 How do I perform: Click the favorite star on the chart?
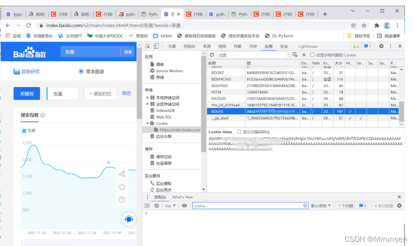(122, 187)
